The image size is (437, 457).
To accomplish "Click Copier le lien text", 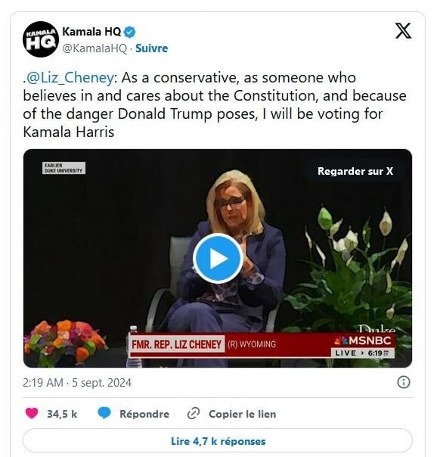I will pos(242,414).
